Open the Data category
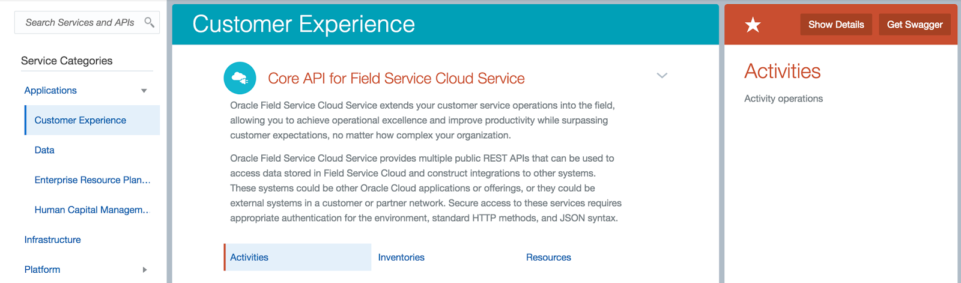 tap(44, 150)
